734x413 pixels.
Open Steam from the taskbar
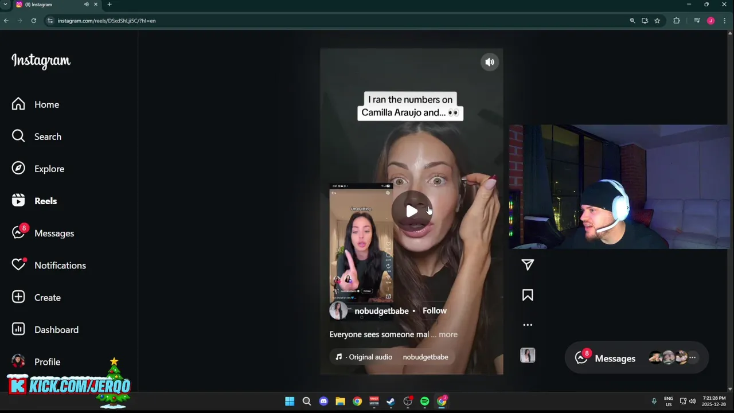[391, 401]
